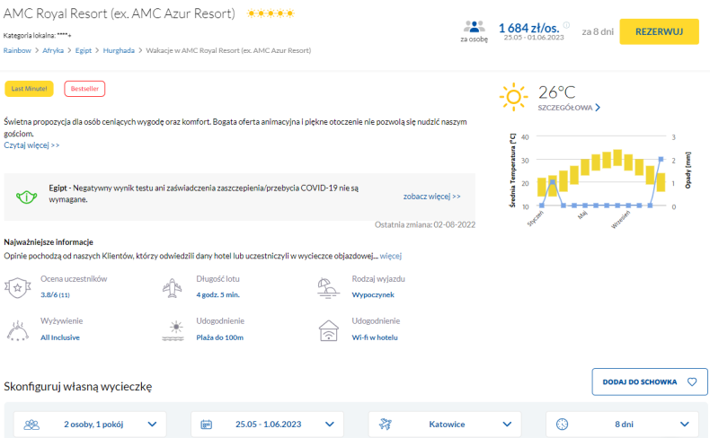Screen dimensions: 710x438
Task: Click the airplane flight length icon
Action: tap(172, 288)
